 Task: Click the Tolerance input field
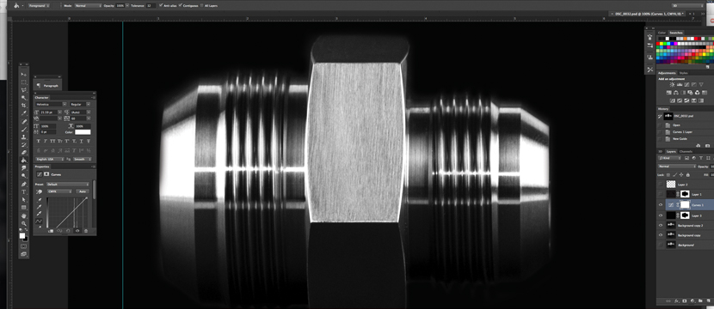[x=151, y=6]
